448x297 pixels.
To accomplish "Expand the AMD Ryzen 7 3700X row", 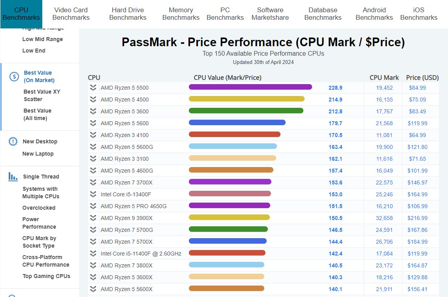I will tap(93, 182).
